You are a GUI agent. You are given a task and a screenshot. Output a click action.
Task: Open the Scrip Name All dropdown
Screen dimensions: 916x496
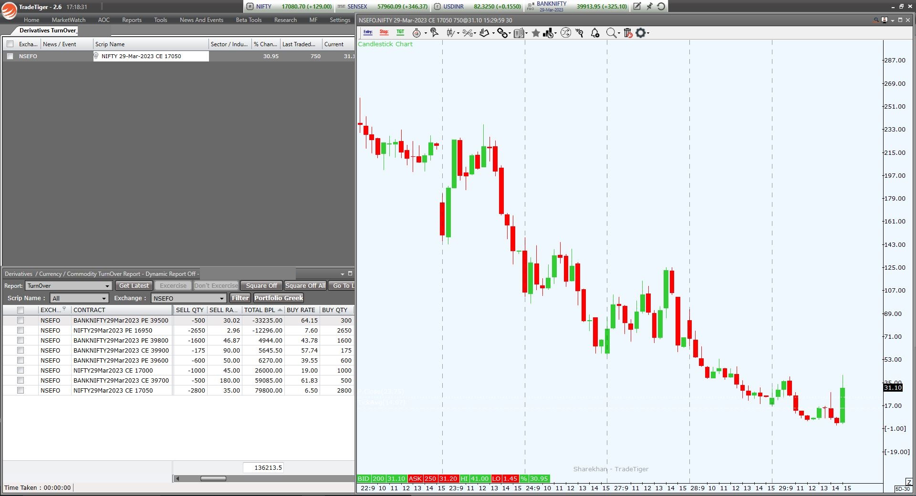point(80,298)
